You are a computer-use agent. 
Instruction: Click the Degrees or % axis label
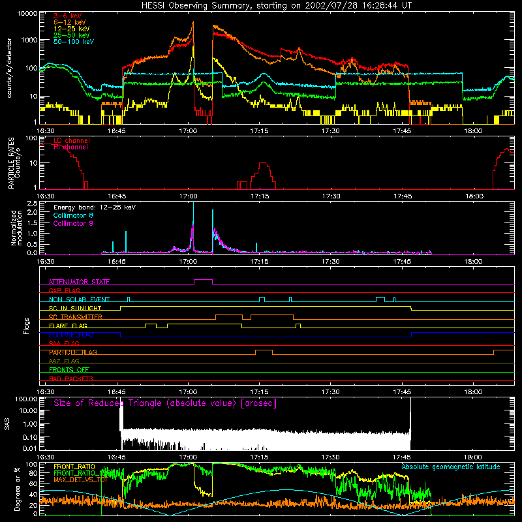[17, 489]
